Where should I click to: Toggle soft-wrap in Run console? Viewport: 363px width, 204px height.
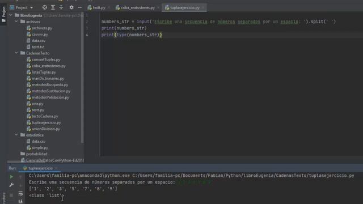pos(20,193)
